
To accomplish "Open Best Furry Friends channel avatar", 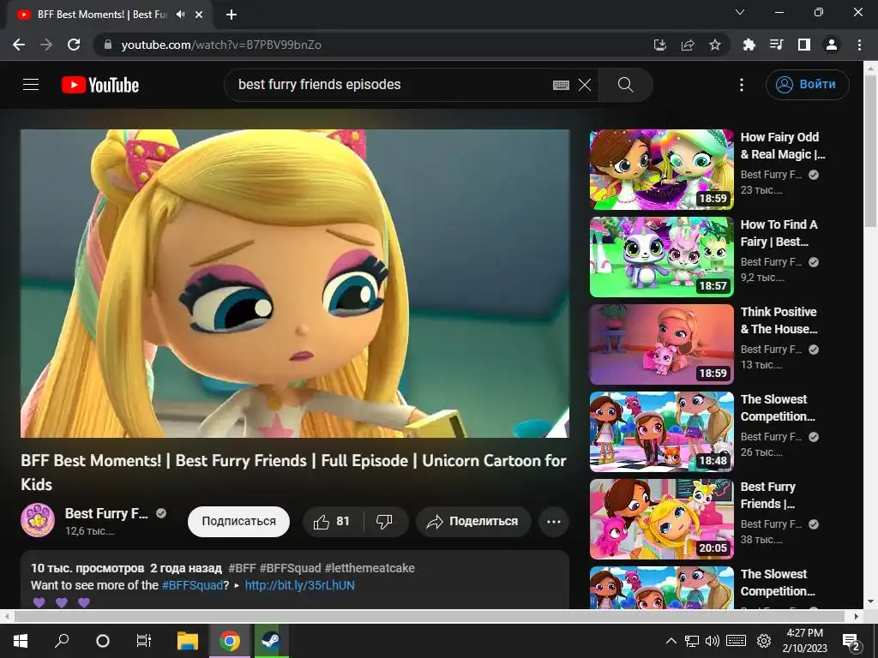I will pyautogui.click(x=38, y=520).
